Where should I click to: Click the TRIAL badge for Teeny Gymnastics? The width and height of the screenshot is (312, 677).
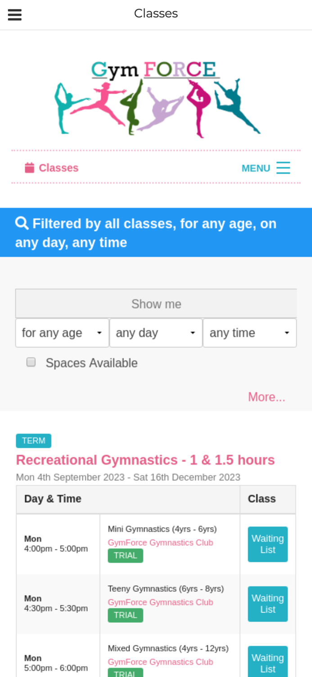pos(125,614)
